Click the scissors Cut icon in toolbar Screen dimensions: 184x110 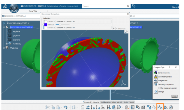pyautogui.click(x=48, y=107)
